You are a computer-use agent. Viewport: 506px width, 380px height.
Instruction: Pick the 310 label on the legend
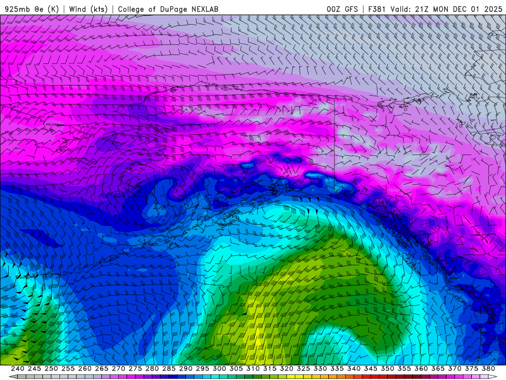[x=252, y=369]
